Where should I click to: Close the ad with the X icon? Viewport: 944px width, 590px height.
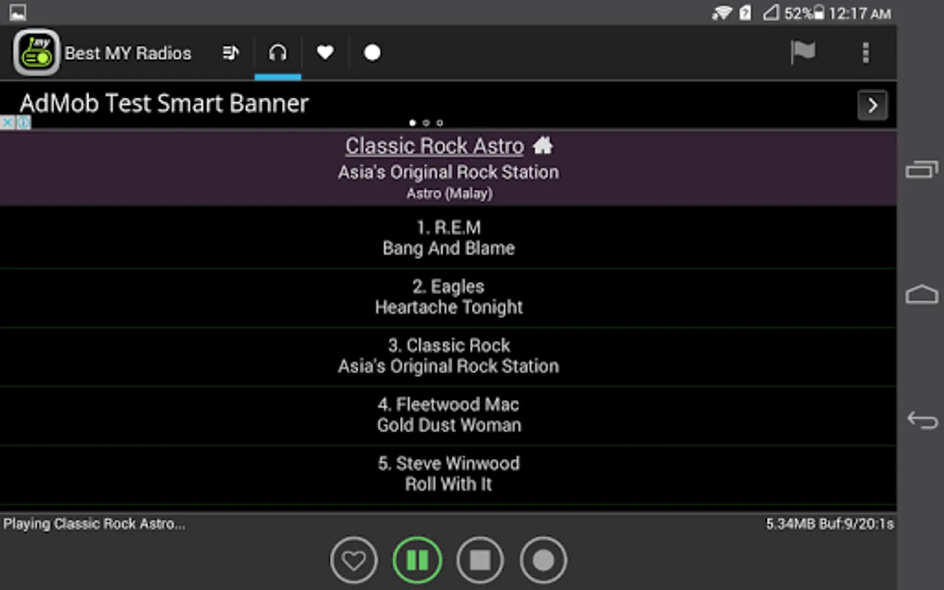[7, 123]
